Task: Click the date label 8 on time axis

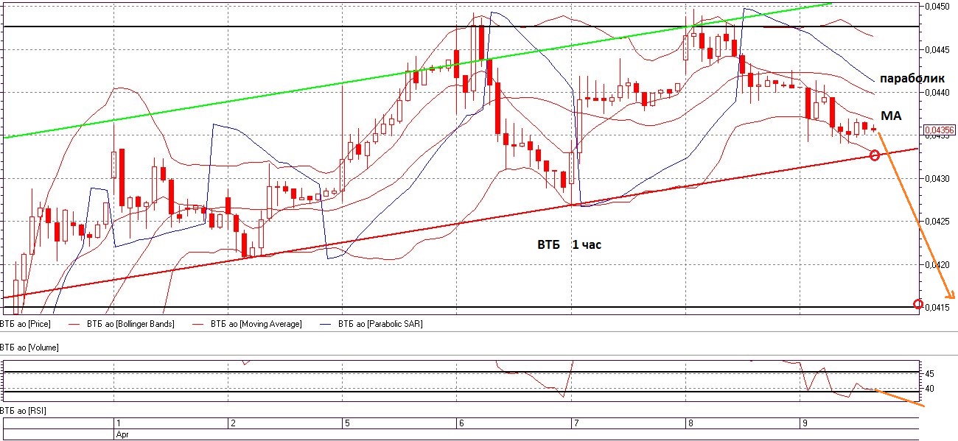Action: click(689, 423)
